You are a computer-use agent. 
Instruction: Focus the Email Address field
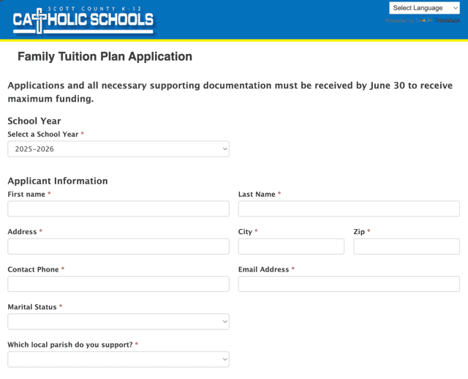[x=349, y=284]
